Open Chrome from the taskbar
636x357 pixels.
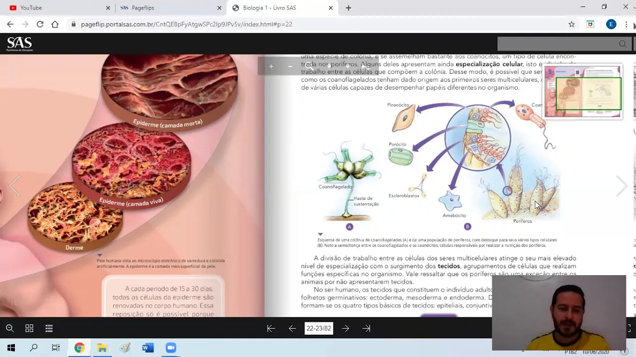pos(79,348)
